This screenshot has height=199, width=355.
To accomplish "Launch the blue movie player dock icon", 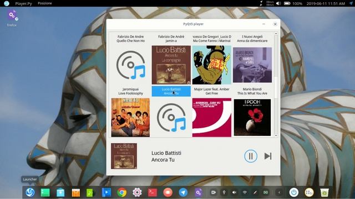I will point(106,192).
